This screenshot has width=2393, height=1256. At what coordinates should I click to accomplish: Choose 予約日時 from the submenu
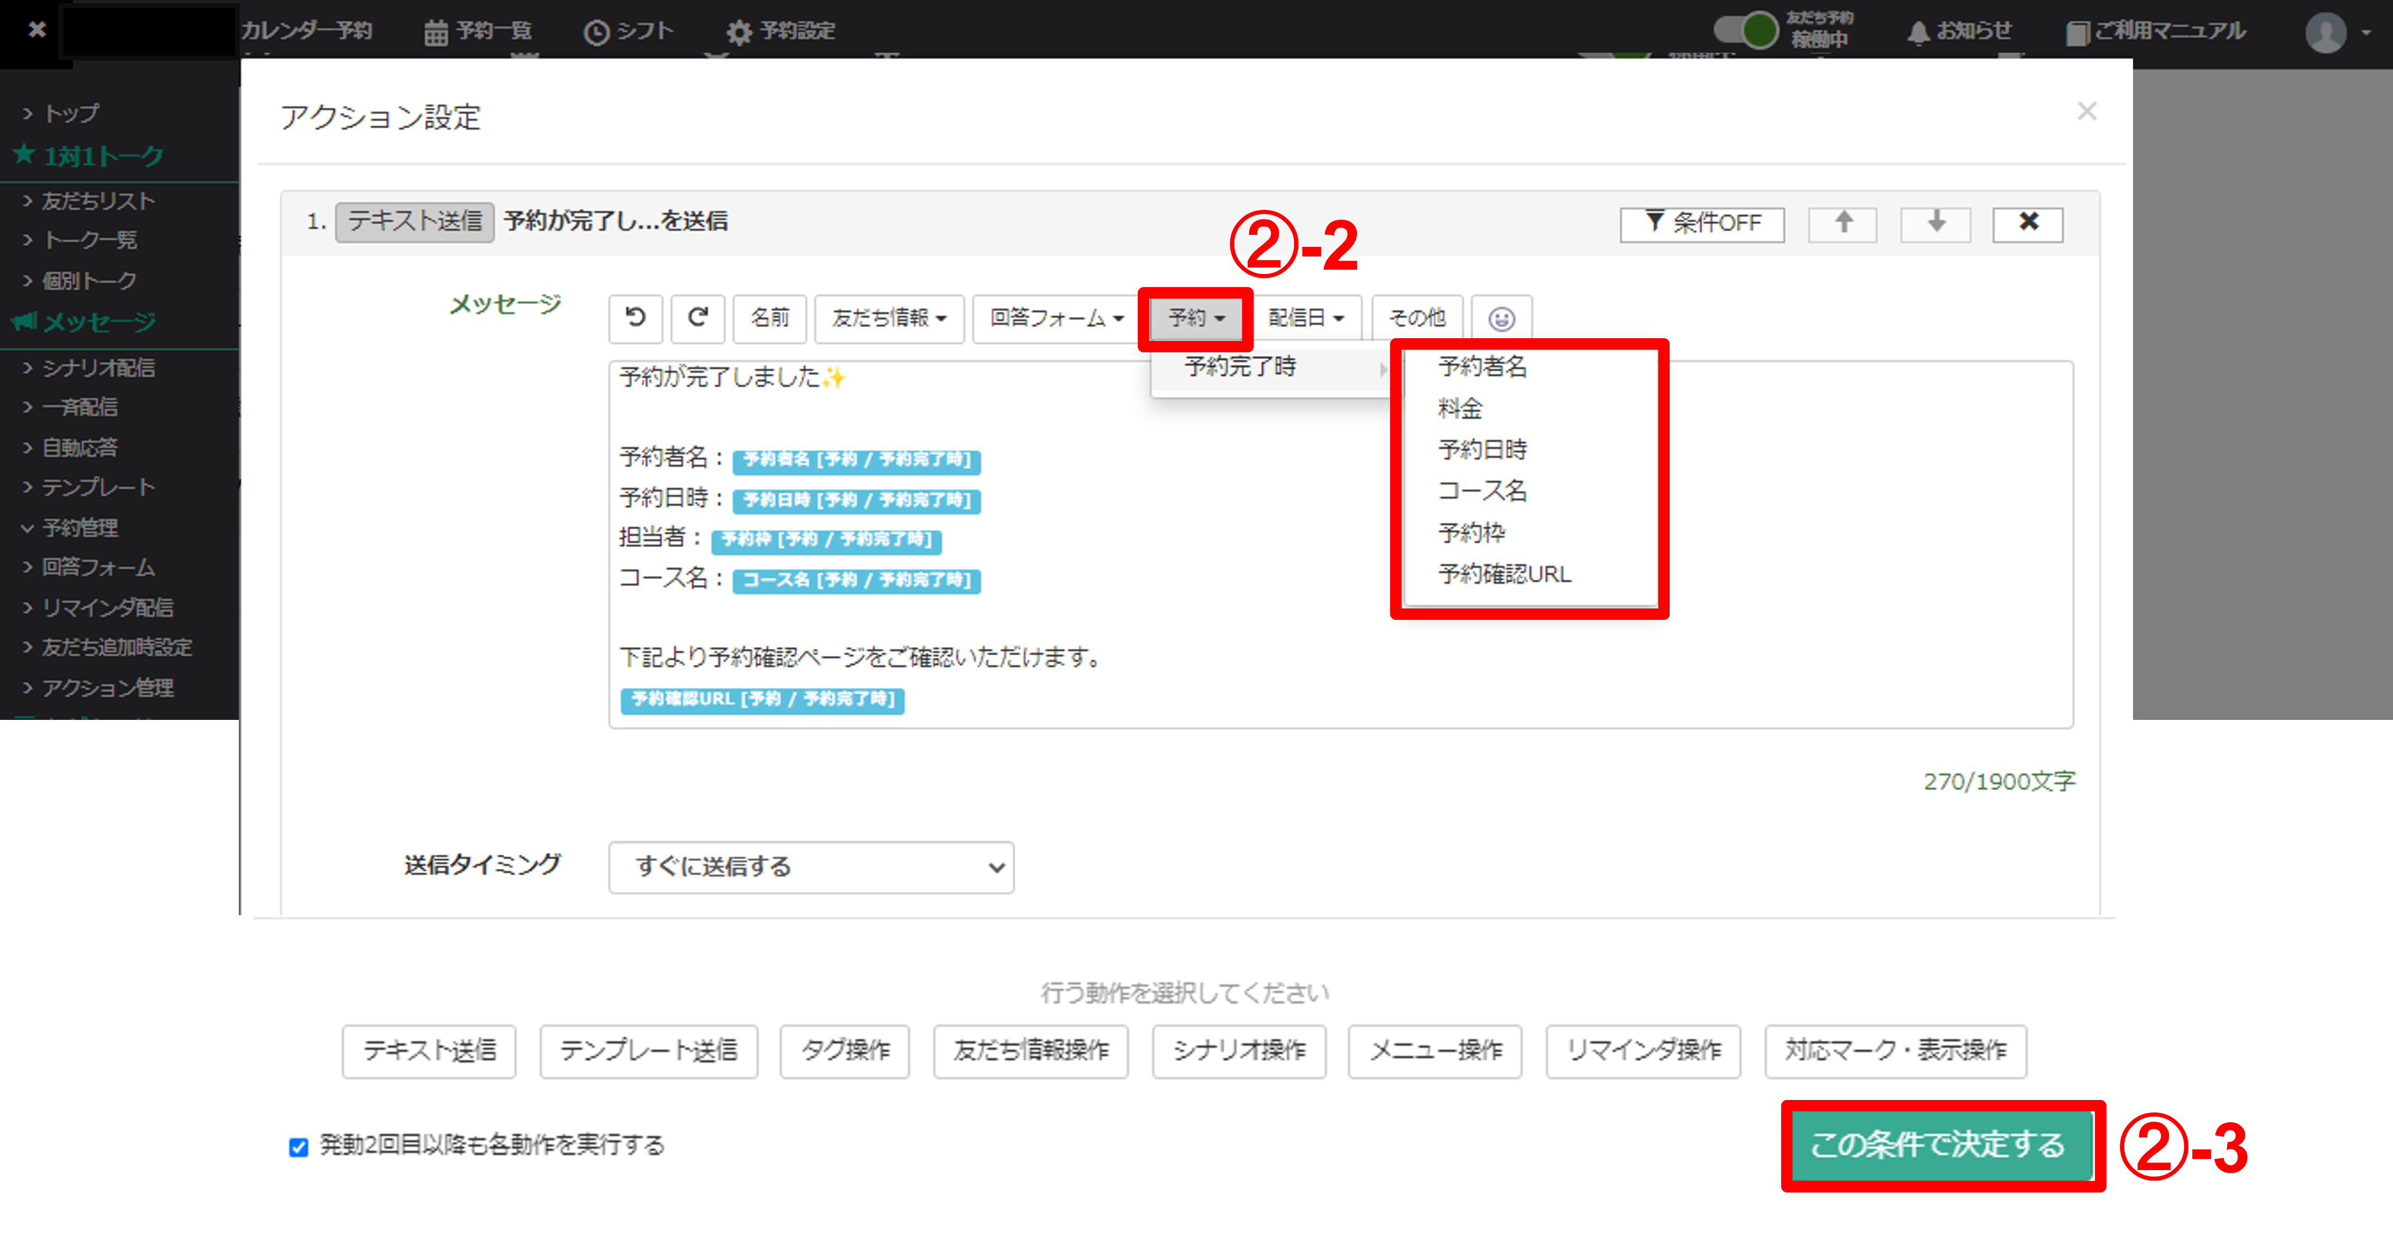coord(1481,450)
